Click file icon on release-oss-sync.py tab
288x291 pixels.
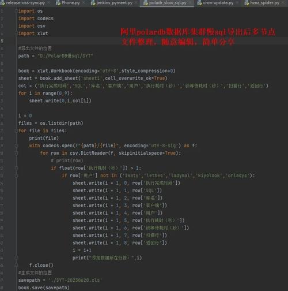pos(2,3)
